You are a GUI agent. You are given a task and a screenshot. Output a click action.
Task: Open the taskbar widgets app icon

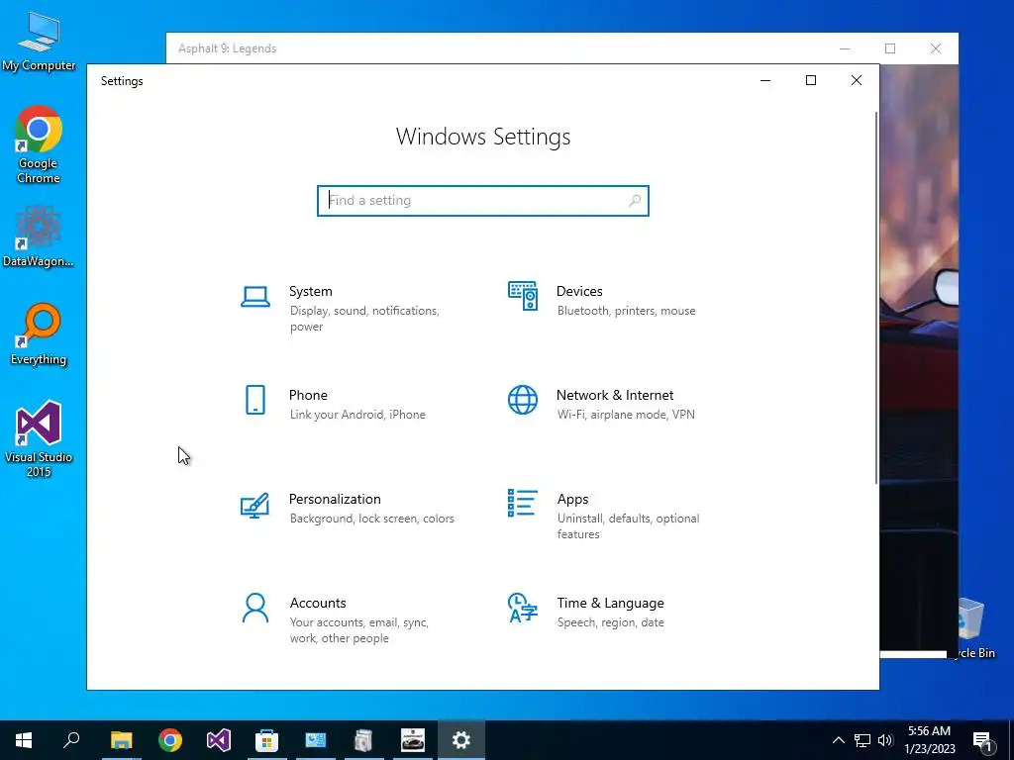pyautogui.click(x=316, y=740)
